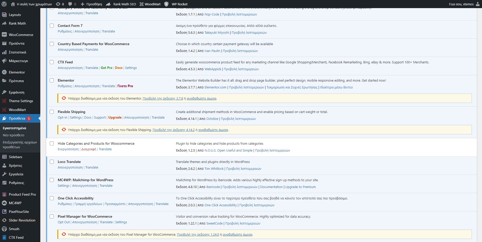This screenshot has height=242, width=482.
Task: Tick the One Click Accessibility checkbox
Action: tap(52, 198)
